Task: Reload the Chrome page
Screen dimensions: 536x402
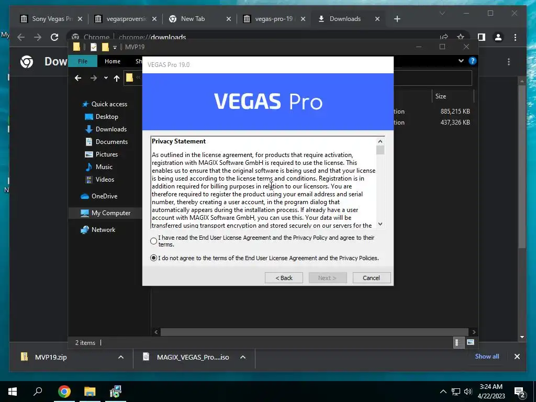Action: tap(54, 37)
